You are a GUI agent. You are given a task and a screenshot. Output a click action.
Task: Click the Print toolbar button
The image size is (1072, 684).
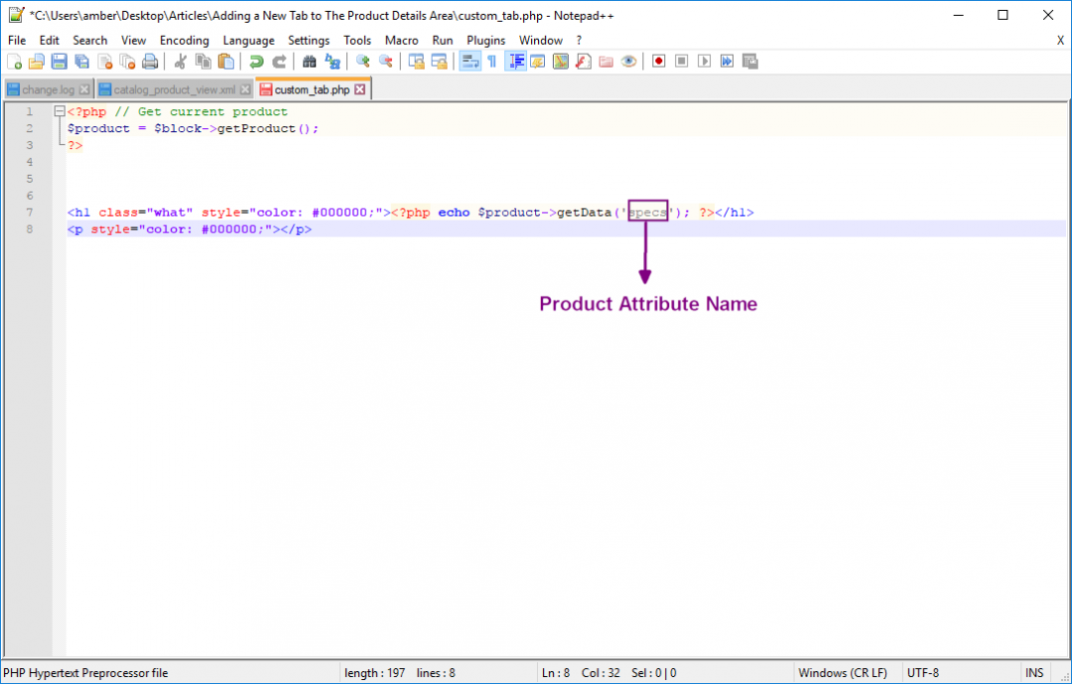click(x=150, y=61)
